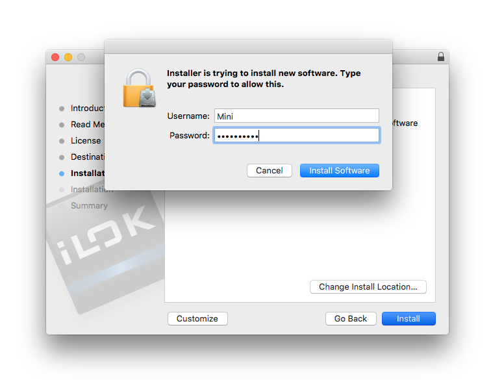Close the installer with red button
The width and height of the screenshot is (491, 380).
[55, 57]
